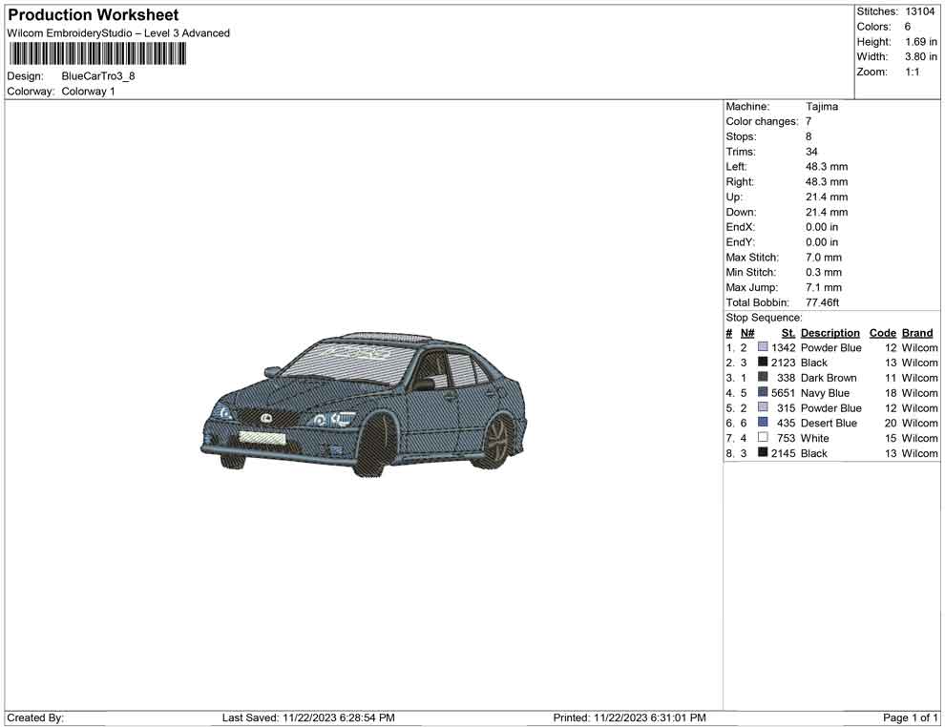945x727 pixels.
Task: Click the total stitches value 13104
Action: [x=920, y=11]
